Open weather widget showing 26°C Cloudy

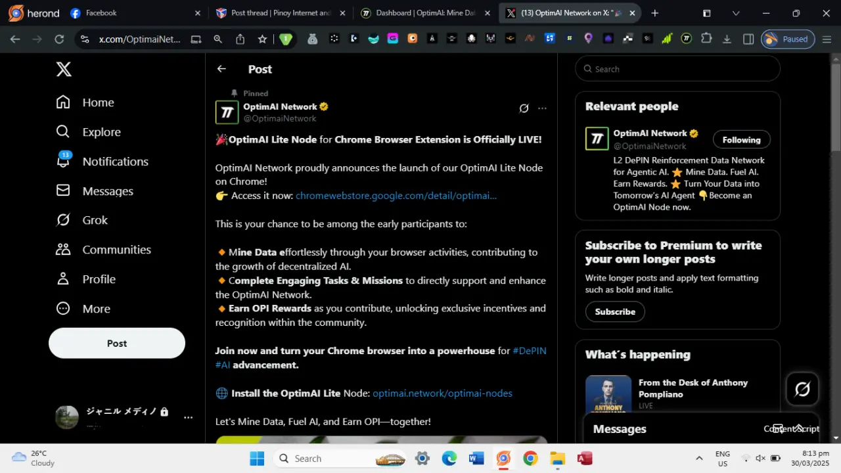click(34, 458)
